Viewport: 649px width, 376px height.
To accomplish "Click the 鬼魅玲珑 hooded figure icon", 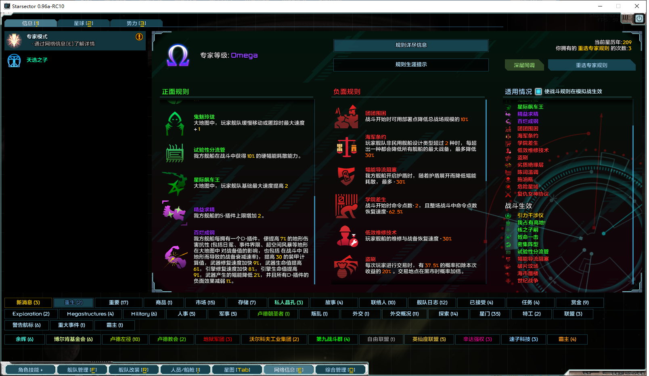I will (x=175, y=123).
